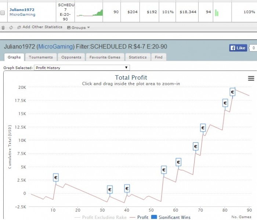Click the significant win marker near game 68

coord(196,146)
